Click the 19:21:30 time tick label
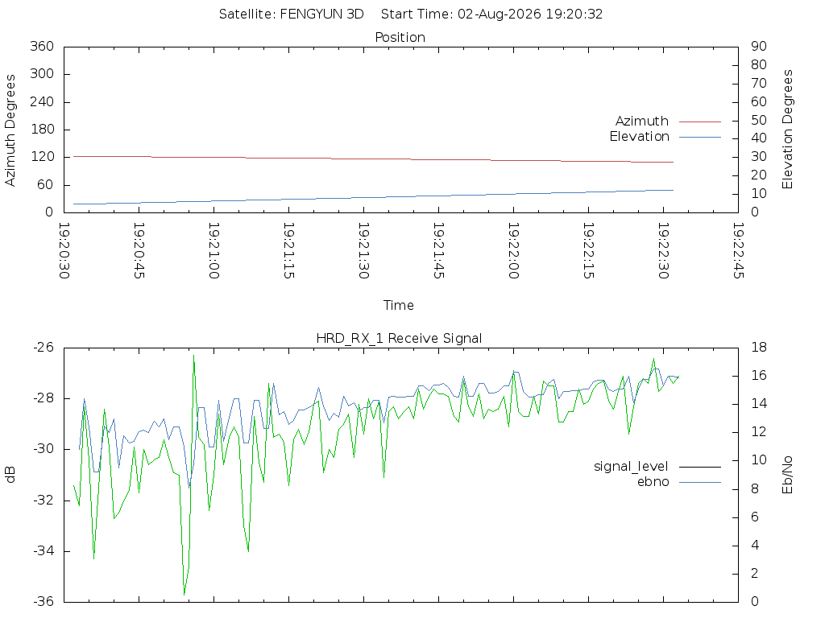The height and width of the screenshot is (618, 825). click(x=363, y=251)
